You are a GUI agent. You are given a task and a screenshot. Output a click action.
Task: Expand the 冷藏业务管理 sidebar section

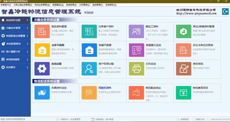click(15, 28)
